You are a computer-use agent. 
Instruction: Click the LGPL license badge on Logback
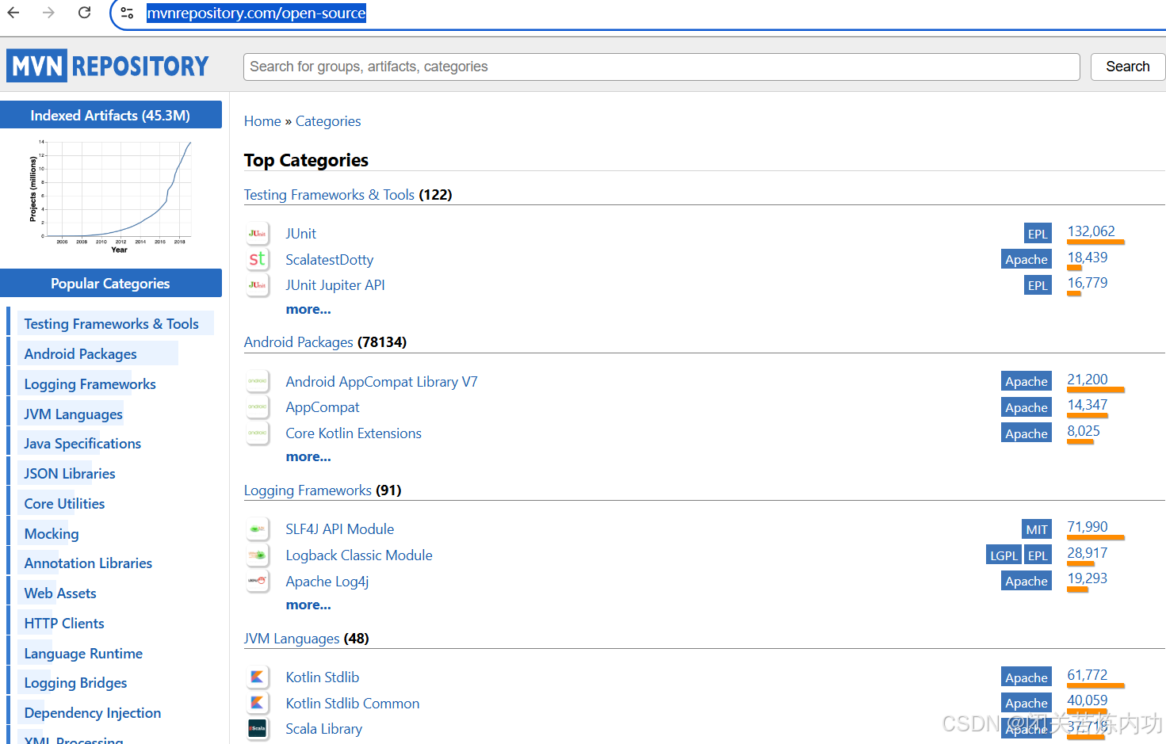1004,555
